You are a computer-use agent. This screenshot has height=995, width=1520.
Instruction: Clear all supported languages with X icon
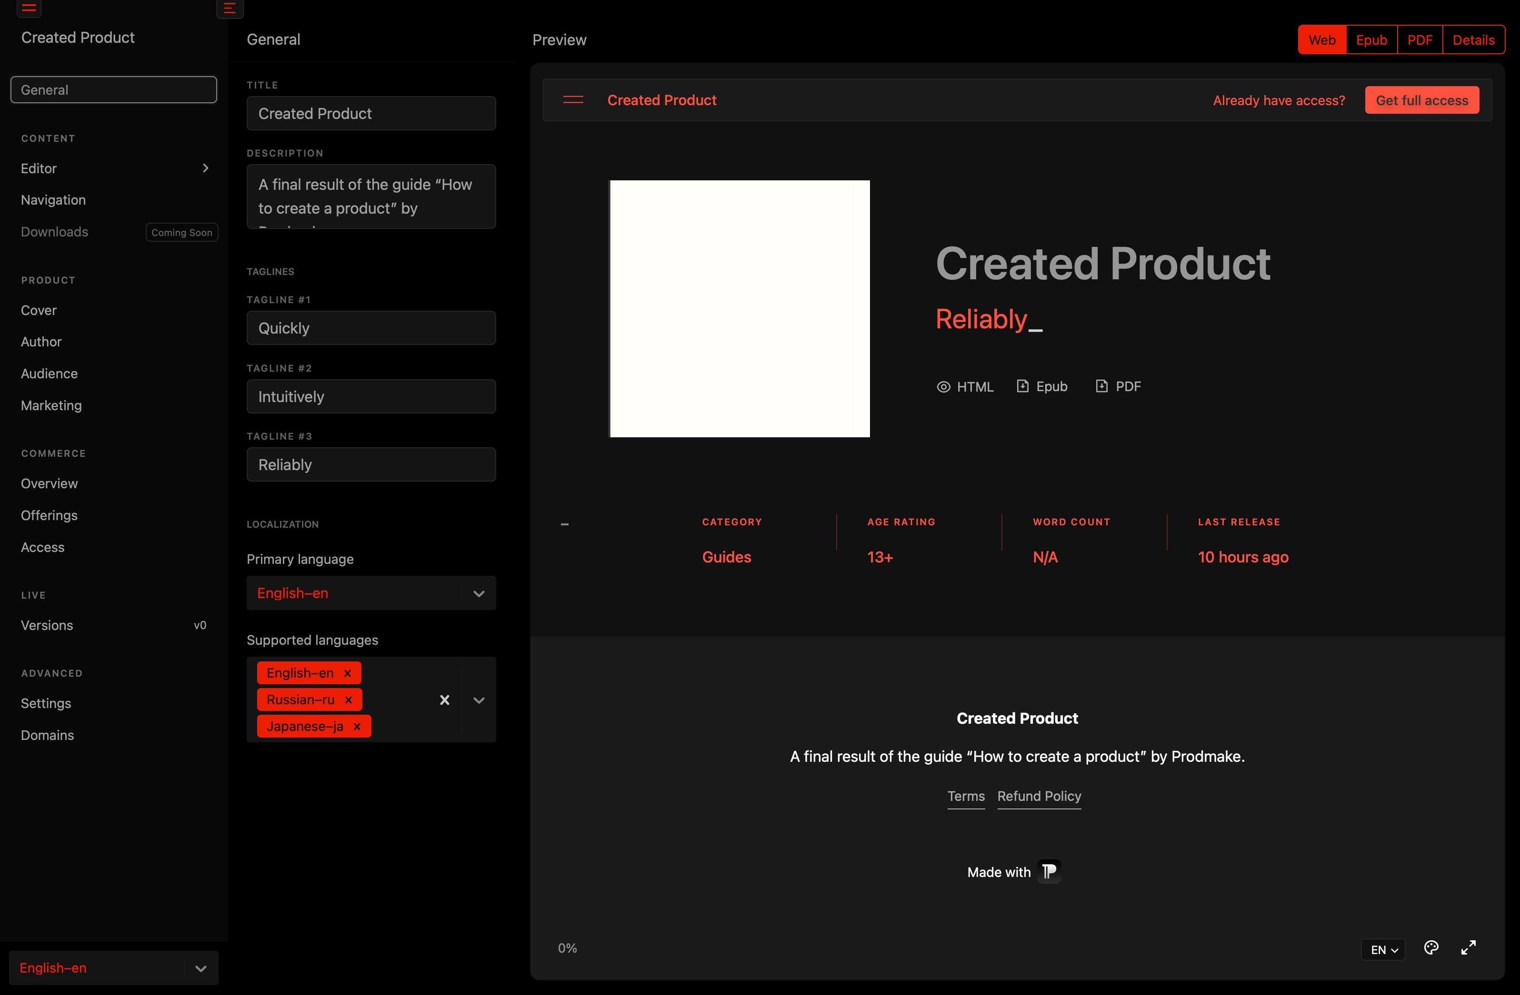tap(444, 700)
